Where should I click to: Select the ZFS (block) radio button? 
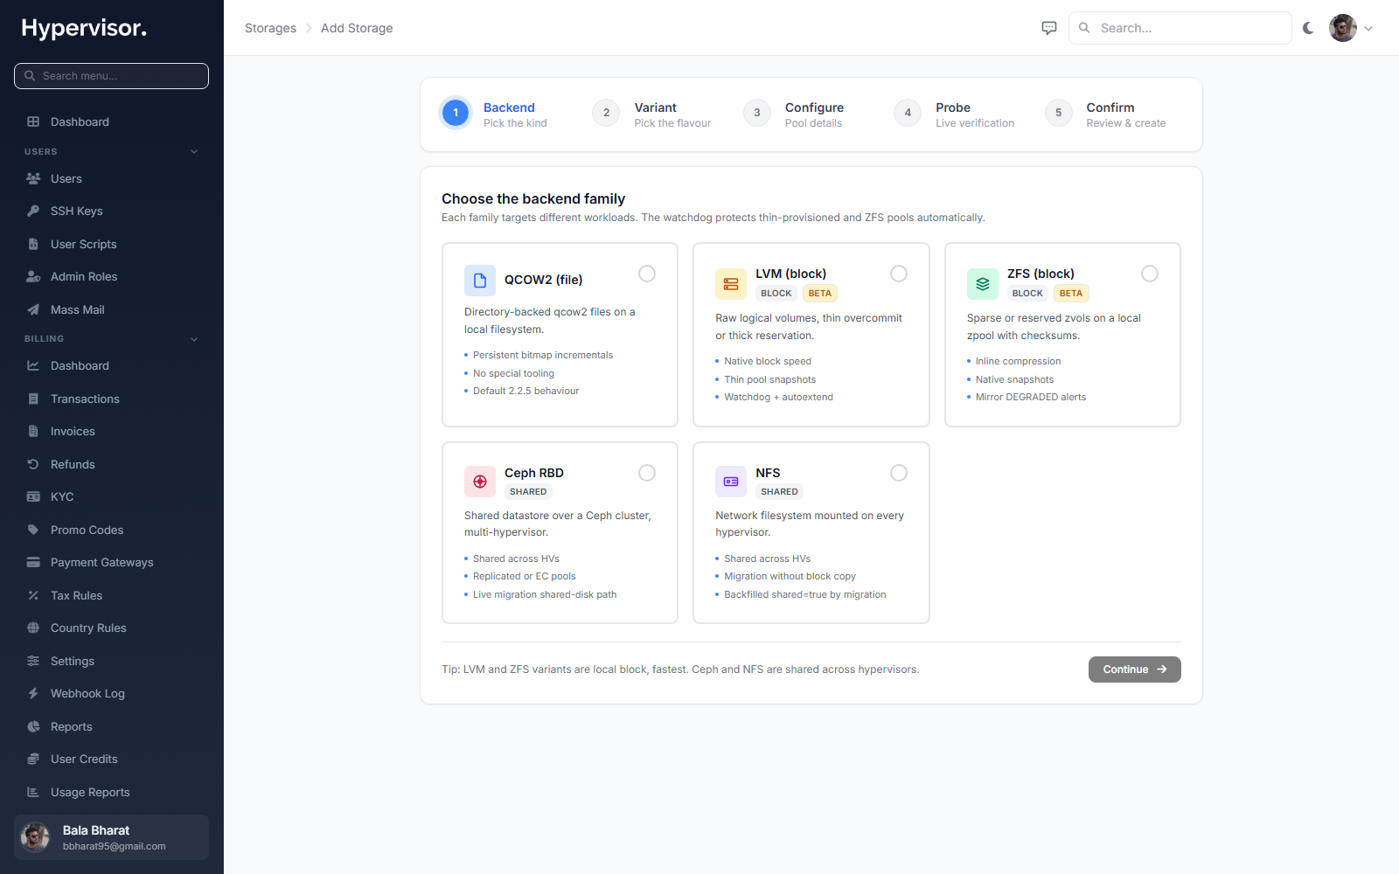1150,274
